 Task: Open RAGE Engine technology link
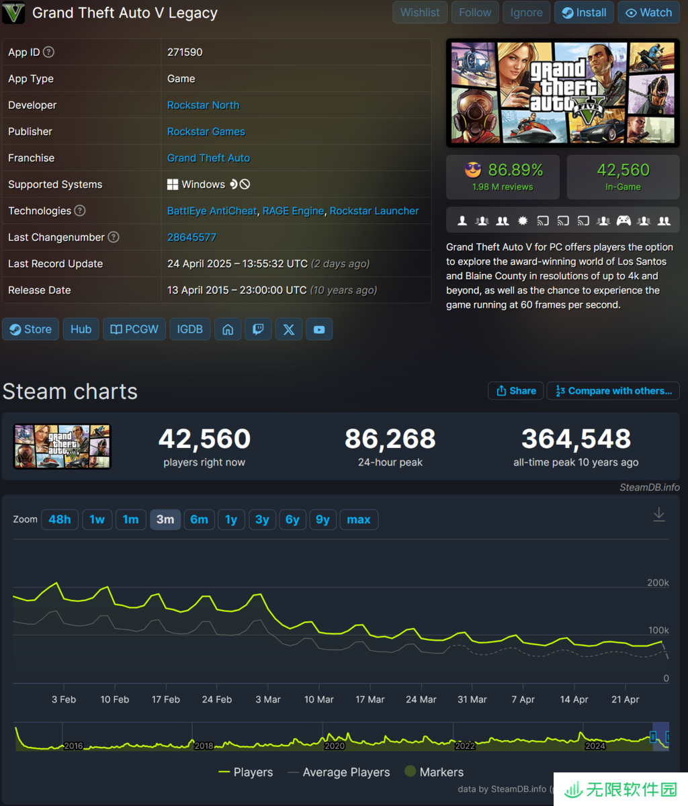pyautogui.click(x=293, y=211)
